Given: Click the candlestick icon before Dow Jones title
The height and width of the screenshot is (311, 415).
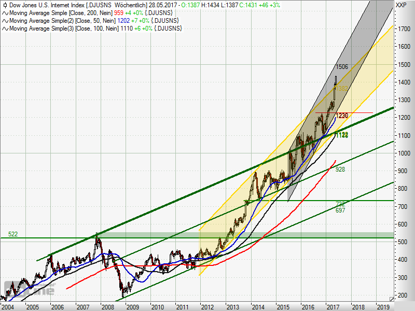Looking at the screenshot, I should coord(5,5).
